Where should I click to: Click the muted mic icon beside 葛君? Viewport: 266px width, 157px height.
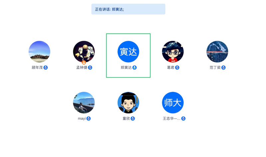[177, 68]
